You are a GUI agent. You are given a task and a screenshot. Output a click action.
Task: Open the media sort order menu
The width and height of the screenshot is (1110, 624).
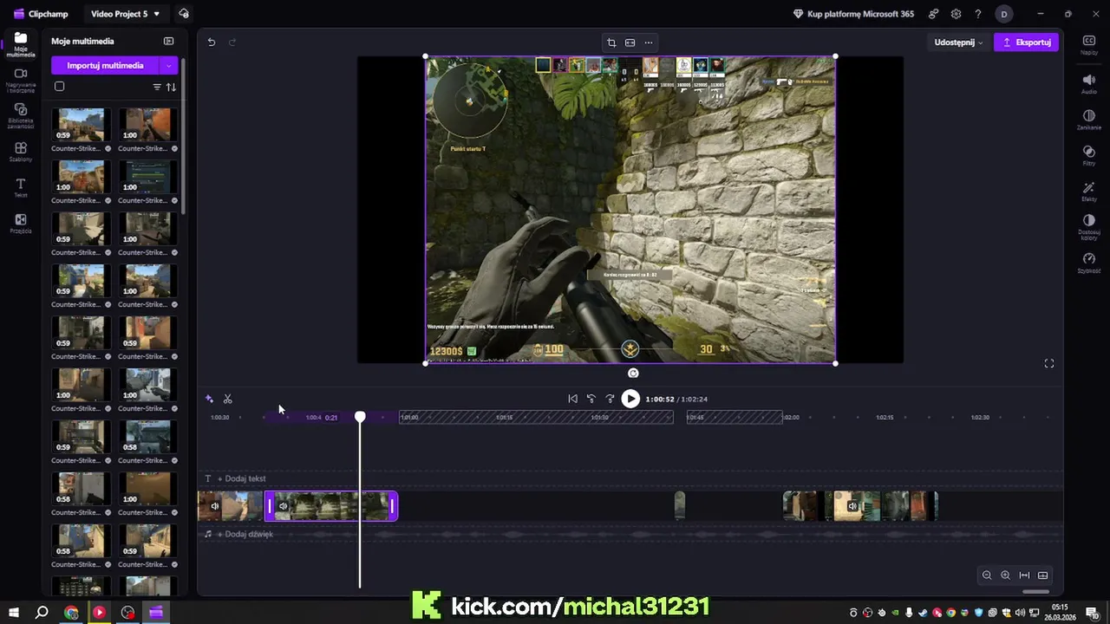pyautogui.click(x=171, y=87)
